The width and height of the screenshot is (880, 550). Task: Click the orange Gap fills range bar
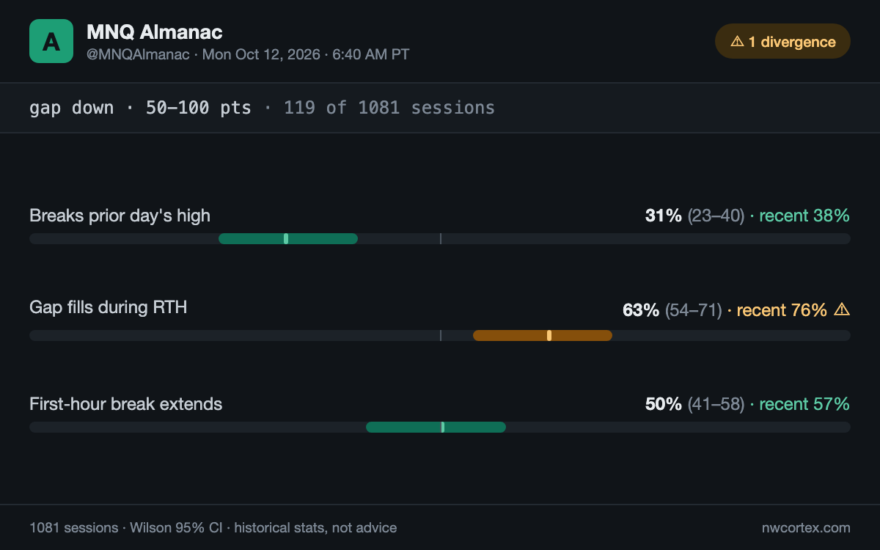pos(543,335)
